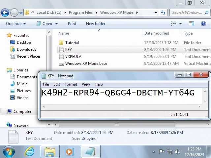
Task: Click New folder in toolbar
Action: (x=96, y=24)
